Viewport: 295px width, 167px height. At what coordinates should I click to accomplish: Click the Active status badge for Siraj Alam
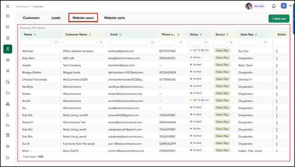(x=195, y=57)
